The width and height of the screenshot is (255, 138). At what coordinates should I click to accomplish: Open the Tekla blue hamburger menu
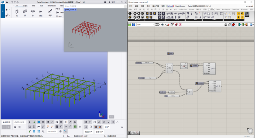tap(3, 11)
